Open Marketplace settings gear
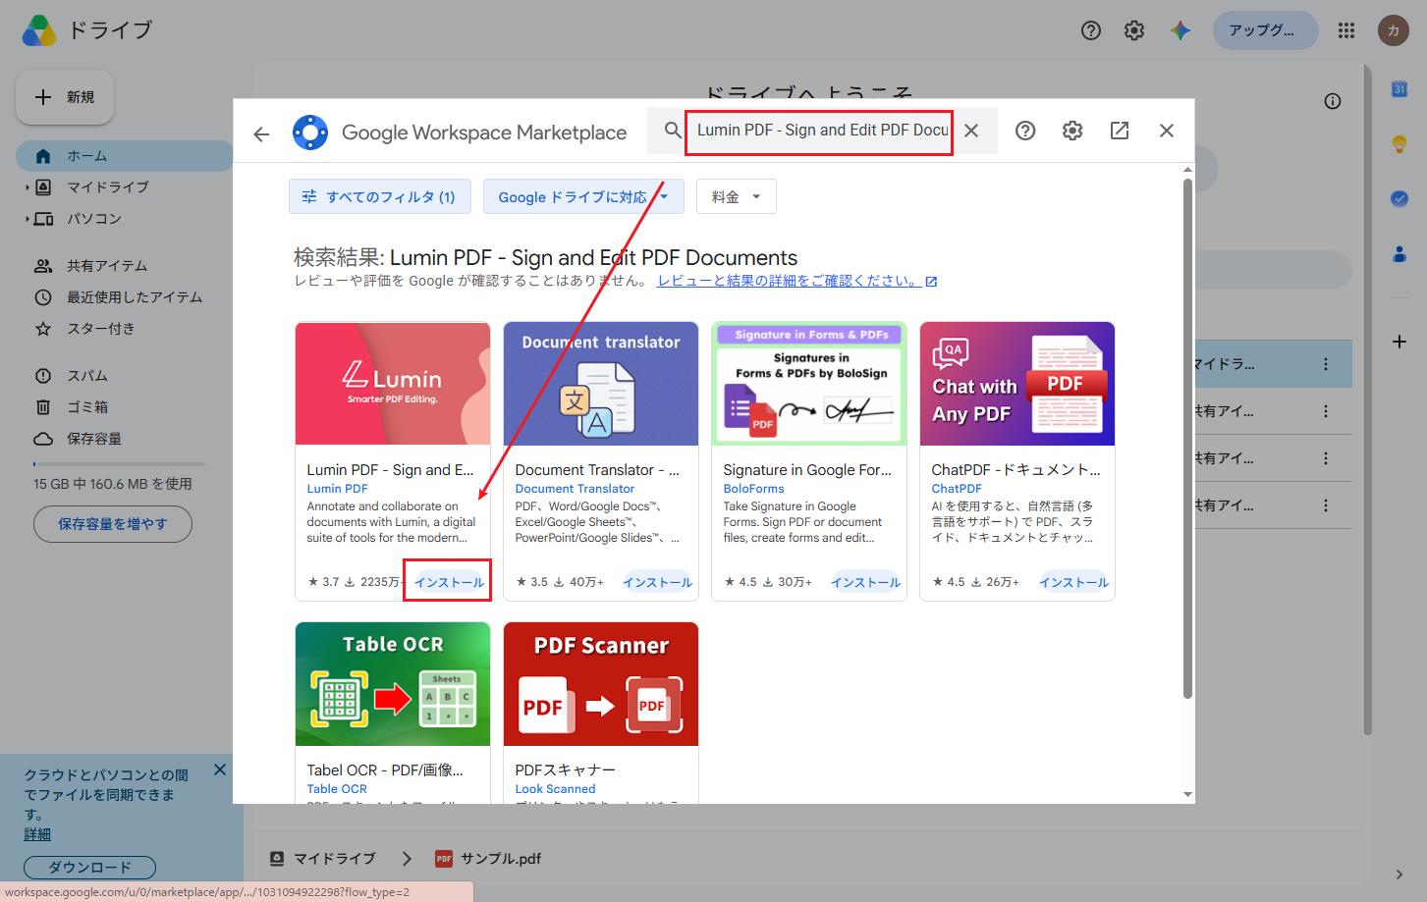This screenshot has width=1427, height=902. tap(1072, 131)
